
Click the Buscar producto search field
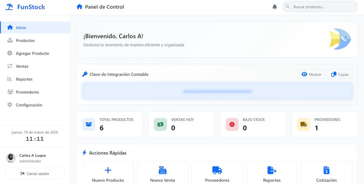click(320, 6)
